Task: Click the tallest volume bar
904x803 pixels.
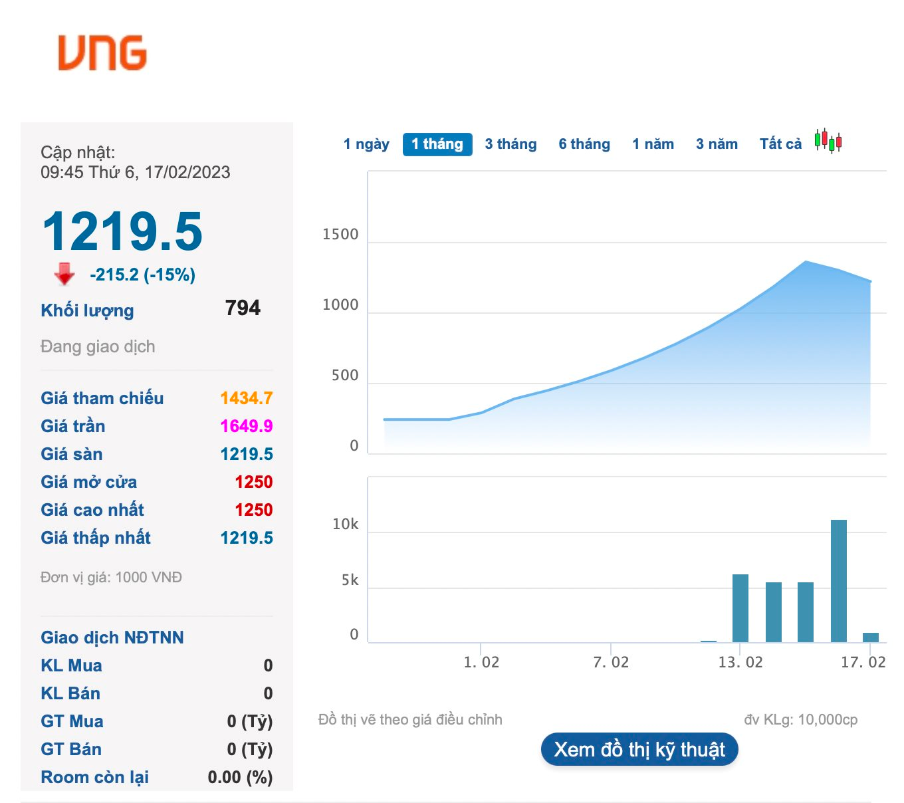Action: coord(839,580)
